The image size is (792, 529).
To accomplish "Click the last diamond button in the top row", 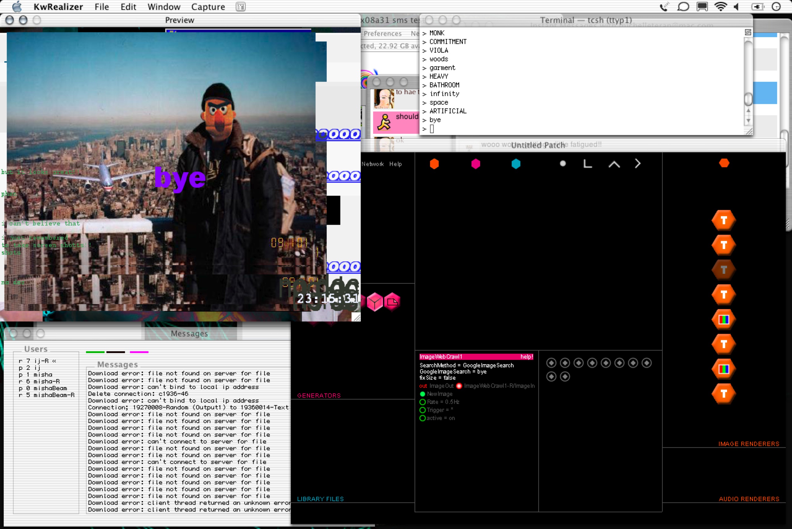I will [646, 363].
